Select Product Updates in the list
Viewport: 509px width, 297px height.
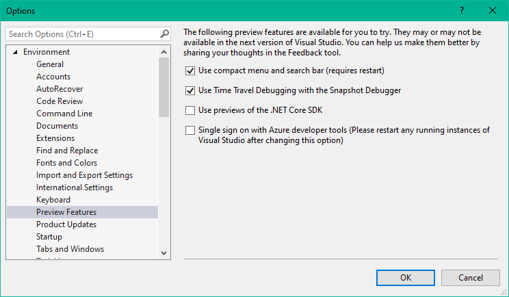66,224
